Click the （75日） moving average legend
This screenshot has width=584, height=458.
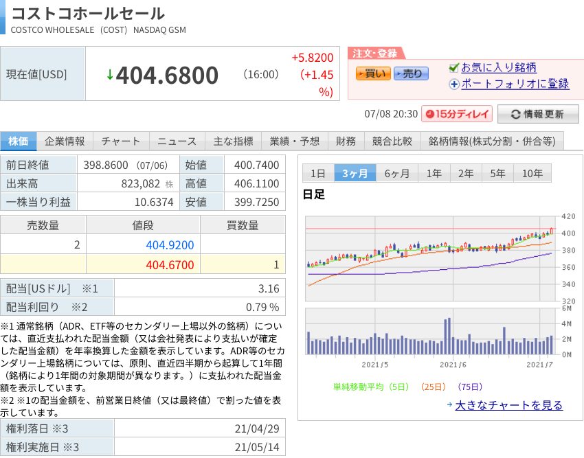click(x=470, y=387)
